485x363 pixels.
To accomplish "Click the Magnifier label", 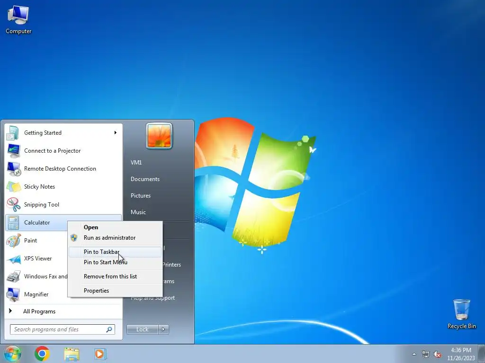I will pyautogui.click(x=36, y=294).
